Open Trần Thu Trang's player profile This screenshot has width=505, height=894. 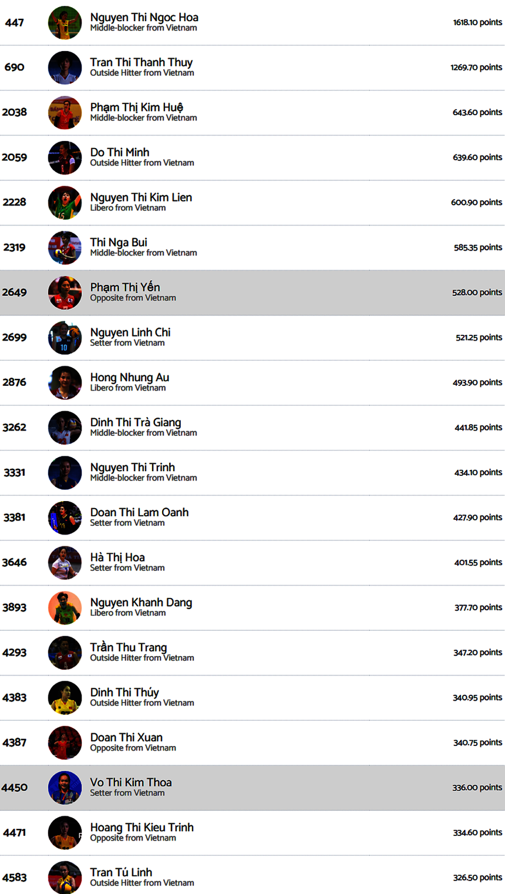point(129,647)
